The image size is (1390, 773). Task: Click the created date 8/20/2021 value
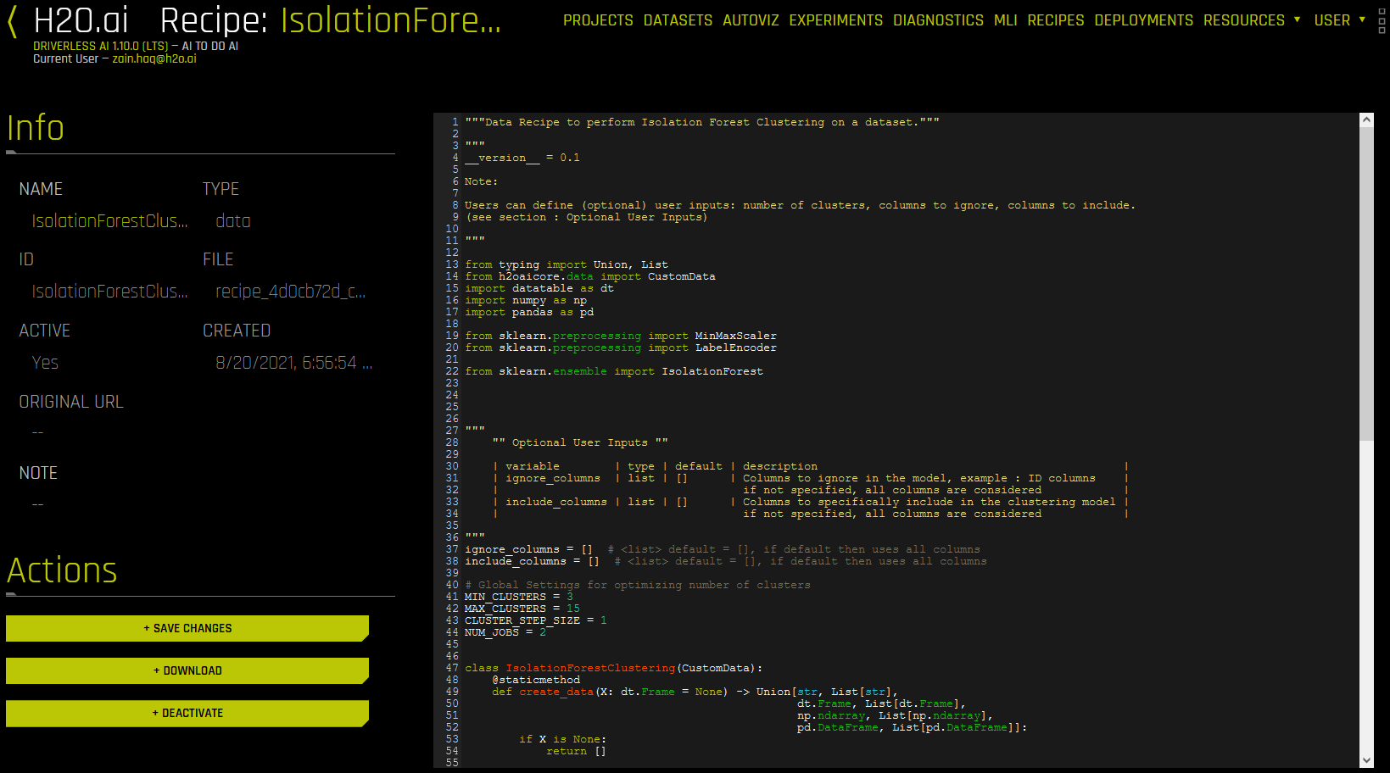click(x=294, y=363)
